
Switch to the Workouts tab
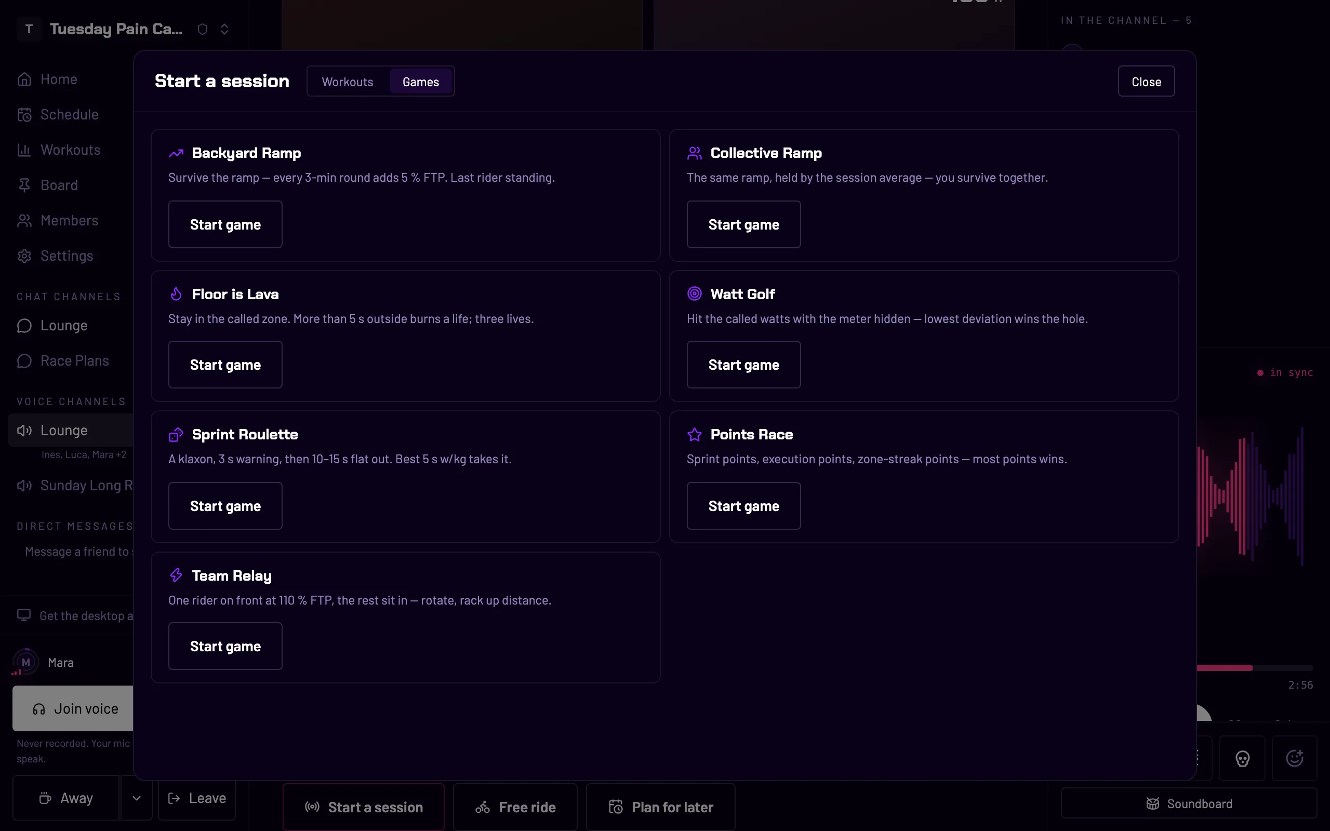click(x=348, y=82)
